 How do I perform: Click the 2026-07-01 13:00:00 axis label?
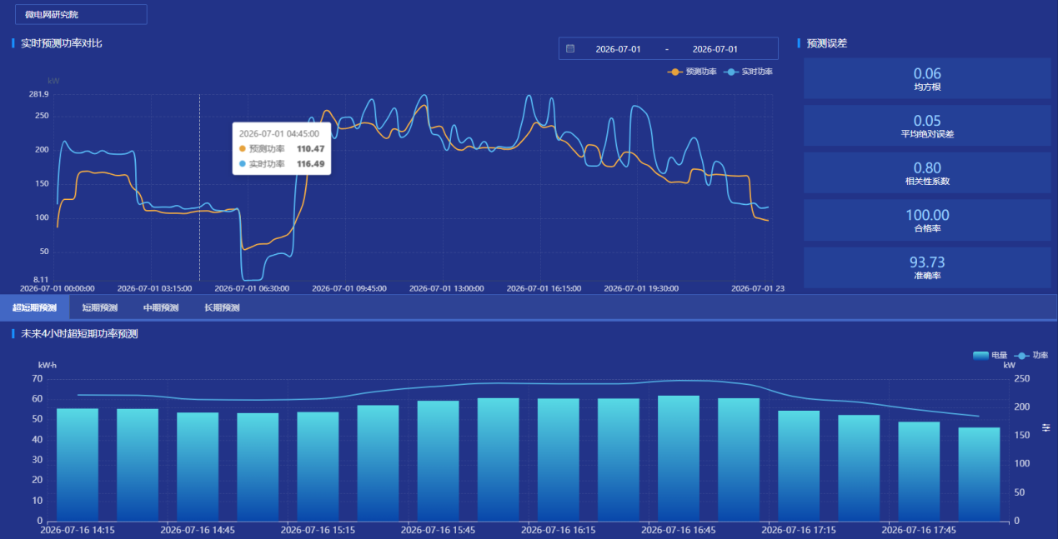[x=447, y=288]
